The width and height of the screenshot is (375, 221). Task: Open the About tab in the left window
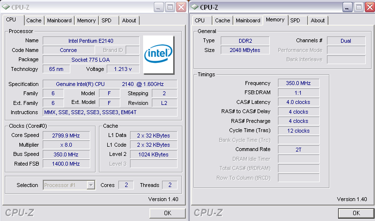click(129, 20)
